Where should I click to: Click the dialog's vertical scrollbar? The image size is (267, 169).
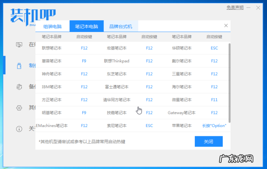click(229, 82)
